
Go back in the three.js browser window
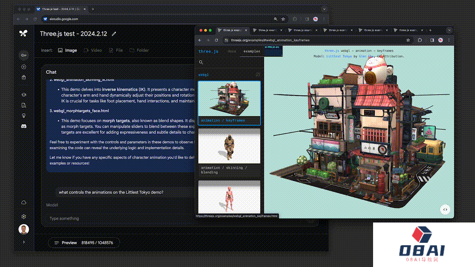pyautogui.click(x=200, y=40)
